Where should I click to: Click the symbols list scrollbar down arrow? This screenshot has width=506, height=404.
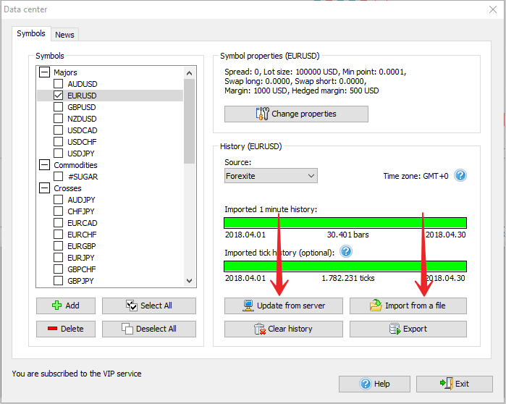190,281
